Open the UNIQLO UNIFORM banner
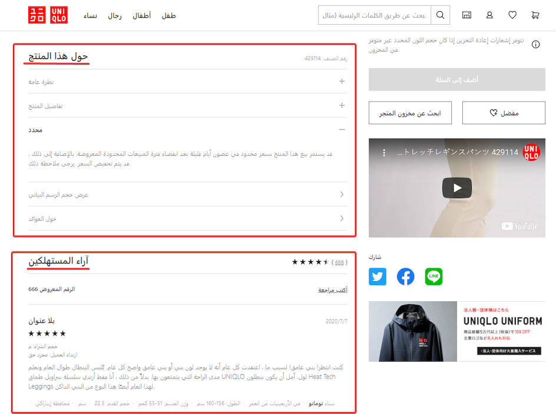Image resolution: width=556 pixels, height=414 pixels. click(456, 331)
